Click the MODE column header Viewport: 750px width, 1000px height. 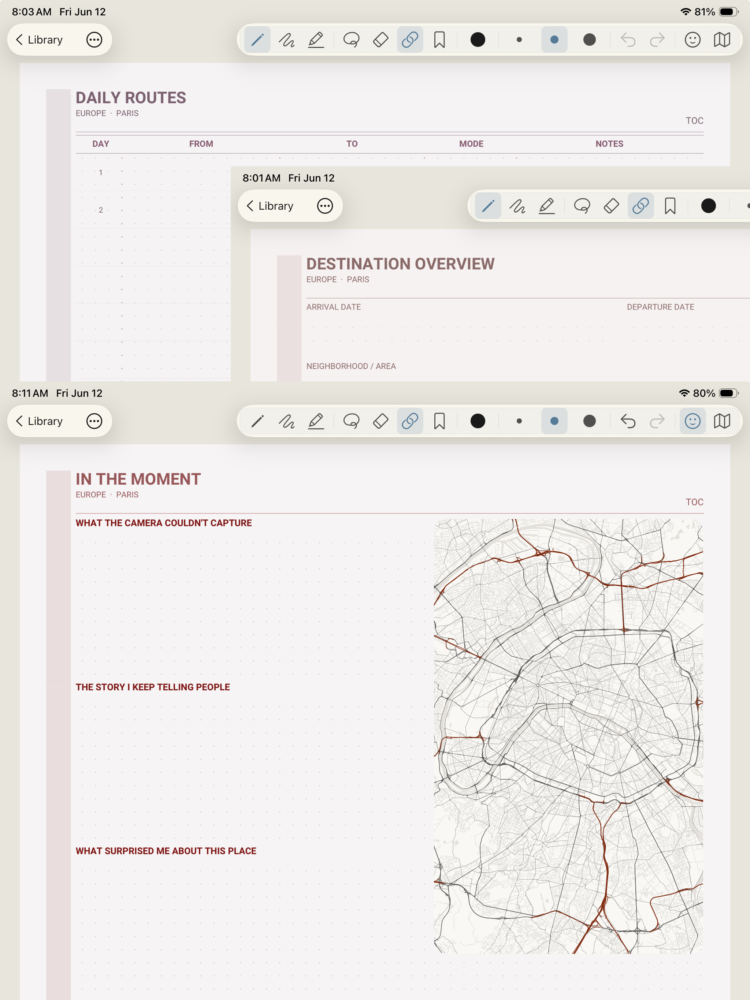471,144
